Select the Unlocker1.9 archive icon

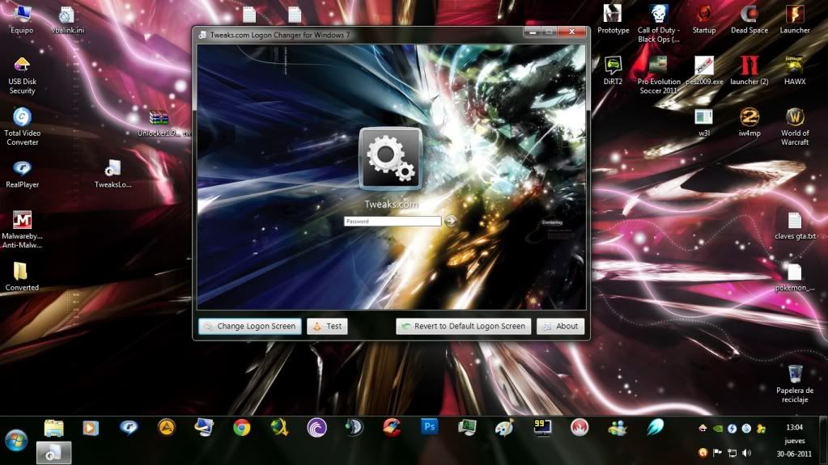pyautogui.click(x=159, y=124)
